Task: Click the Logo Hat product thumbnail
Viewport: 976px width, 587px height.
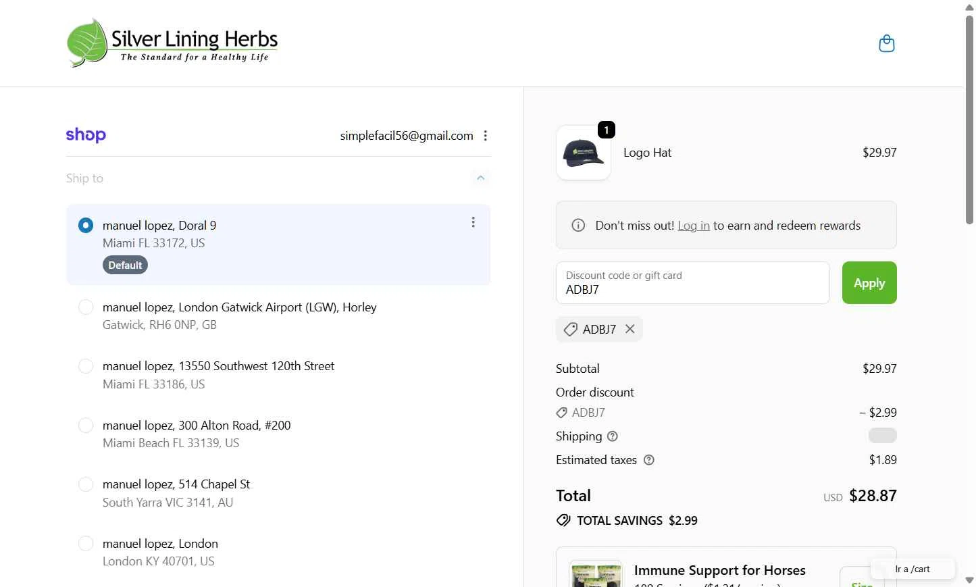Action: click(x=584, y=153)
